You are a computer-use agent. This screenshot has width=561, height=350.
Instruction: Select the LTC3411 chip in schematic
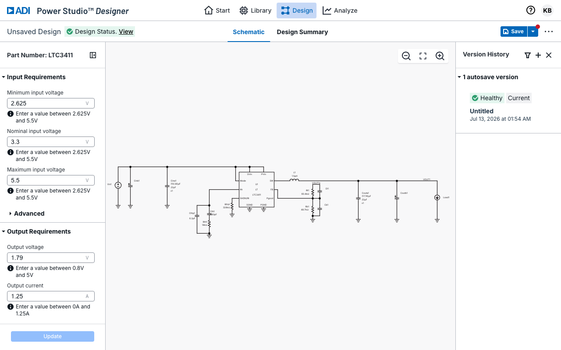256,189
